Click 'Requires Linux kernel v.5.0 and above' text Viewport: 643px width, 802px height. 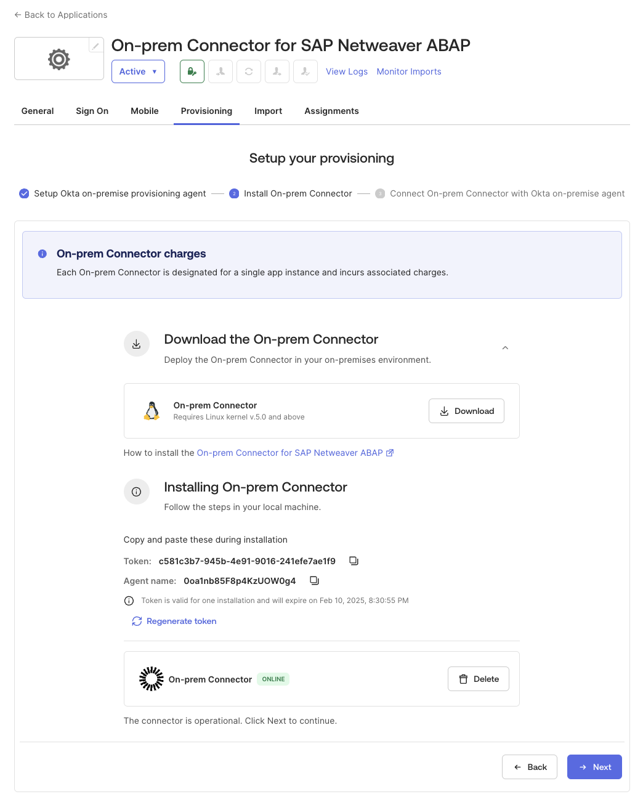pyautogui.click(x=239, y=417)
